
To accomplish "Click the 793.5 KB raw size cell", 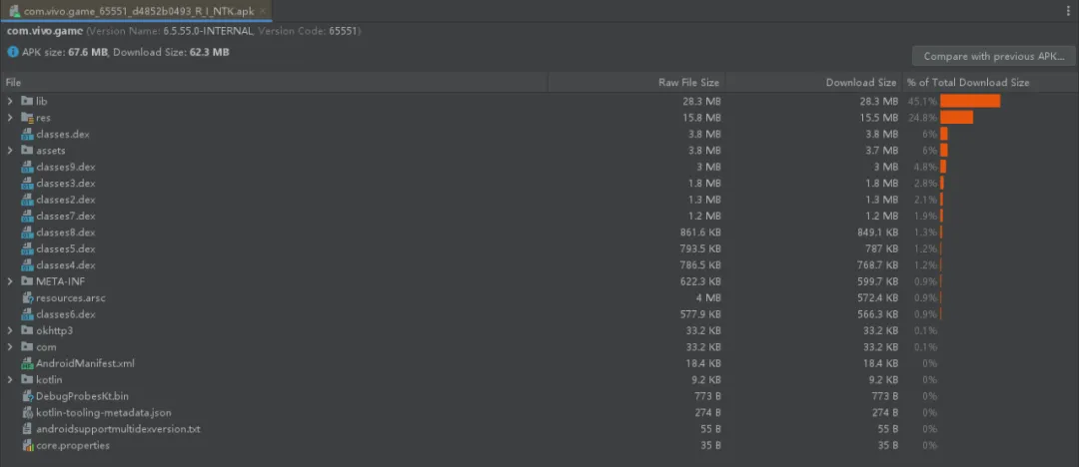I will pos(700,249).
